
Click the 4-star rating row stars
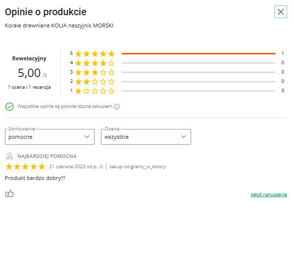point(95,63)
